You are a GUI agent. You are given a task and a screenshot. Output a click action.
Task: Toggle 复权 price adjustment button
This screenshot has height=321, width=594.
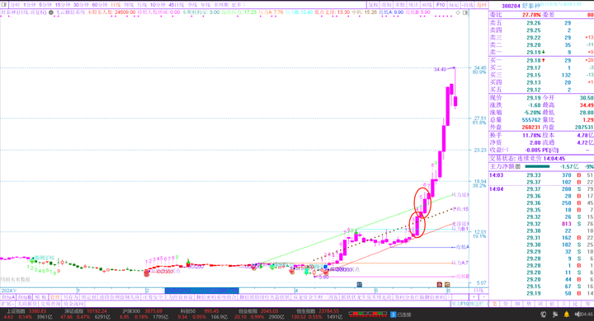click(374, 5)
